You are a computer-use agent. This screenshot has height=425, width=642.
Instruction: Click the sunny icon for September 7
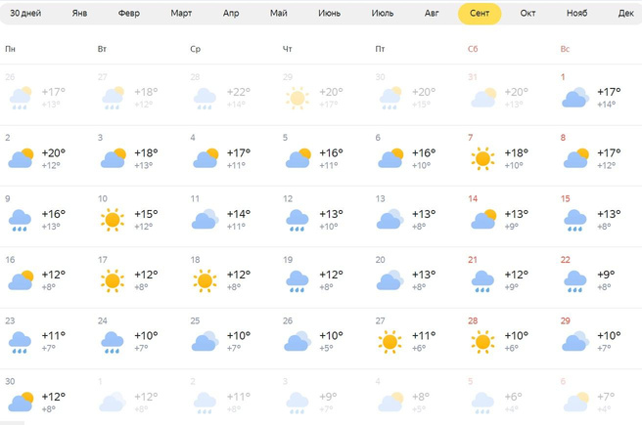481,157
